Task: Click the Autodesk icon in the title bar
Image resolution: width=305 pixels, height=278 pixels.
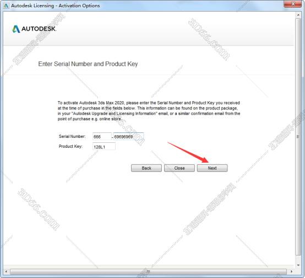Action: 6,5
